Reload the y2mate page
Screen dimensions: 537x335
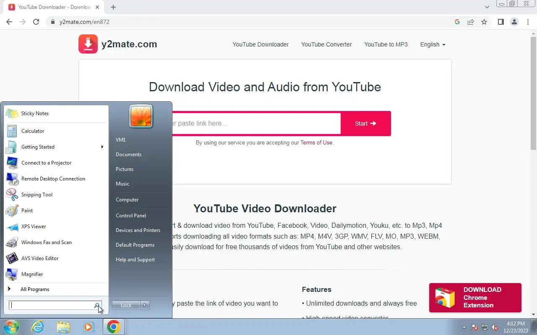(x=36, y=22)
